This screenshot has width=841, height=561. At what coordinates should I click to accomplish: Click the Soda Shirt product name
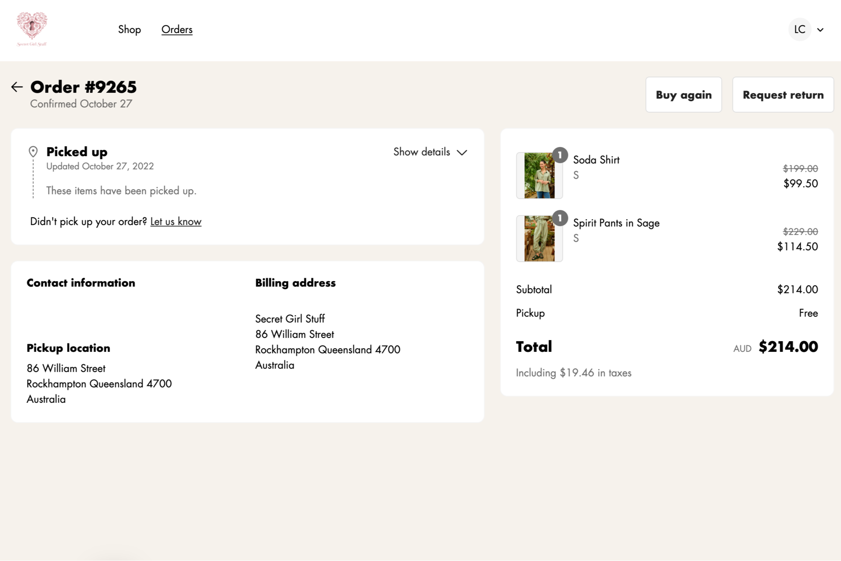[596, 160]
